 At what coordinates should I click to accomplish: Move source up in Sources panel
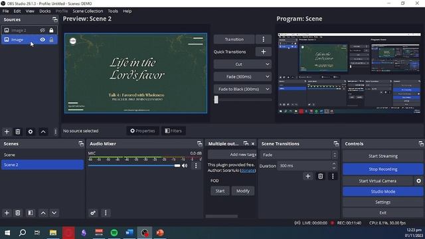point(43,131)
